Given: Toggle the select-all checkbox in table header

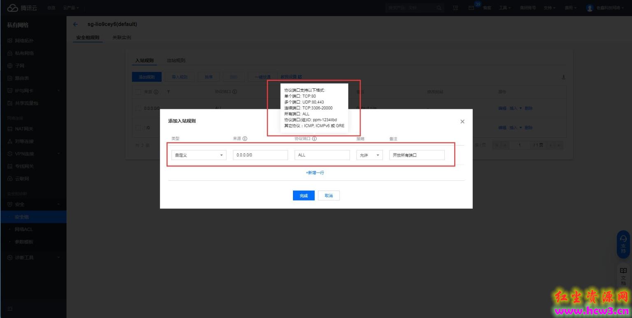Looking at the screenshot, I should coord(138,92).
